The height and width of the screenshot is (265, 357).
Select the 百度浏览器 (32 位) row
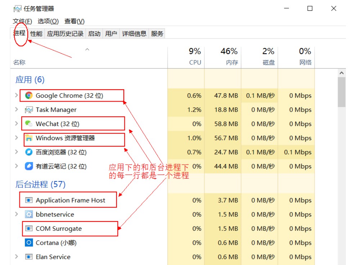tap(163, 152)
